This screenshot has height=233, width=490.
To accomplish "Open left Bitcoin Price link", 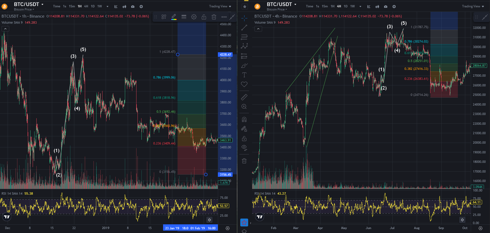I will tap(24, 9).
